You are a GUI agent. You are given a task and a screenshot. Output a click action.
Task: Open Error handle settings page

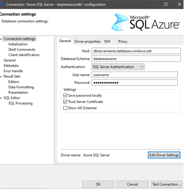tap(13, 71)
